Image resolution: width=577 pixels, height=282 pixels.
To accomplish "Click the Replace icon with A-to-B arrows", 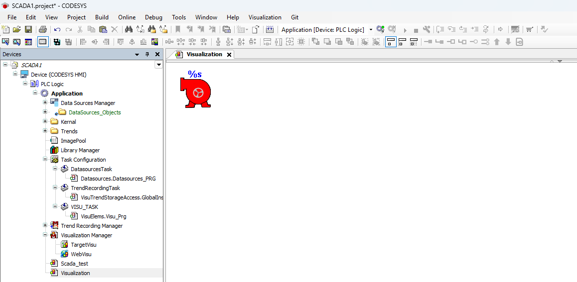I will tap(140, 29).
